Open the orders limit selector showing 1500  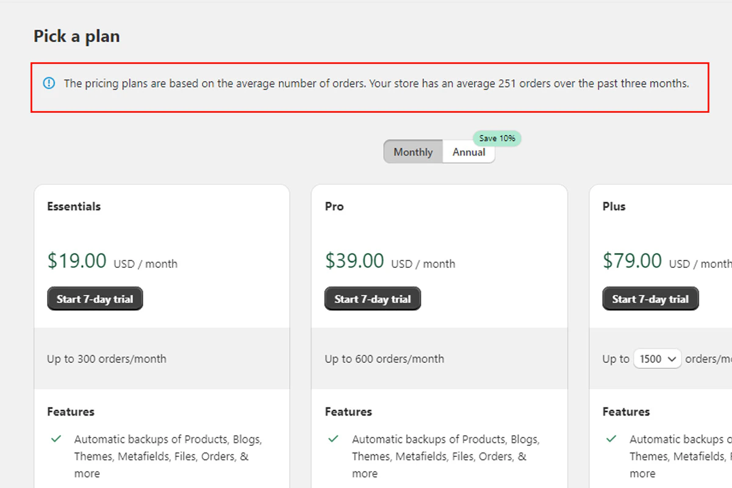click(657, 359)
